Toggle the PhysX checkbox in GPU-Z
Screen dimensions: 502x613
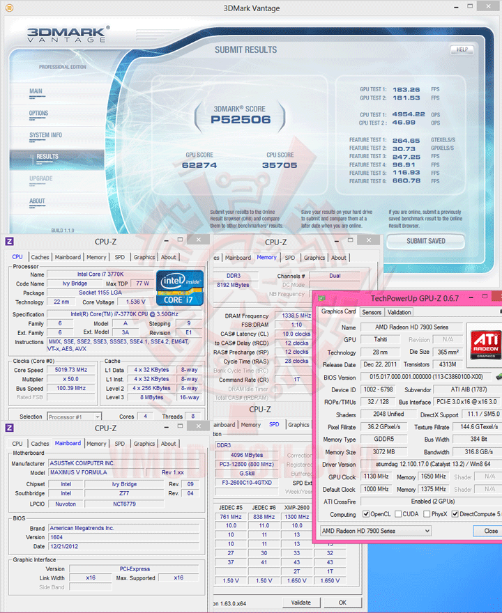[x=427, y=514]
